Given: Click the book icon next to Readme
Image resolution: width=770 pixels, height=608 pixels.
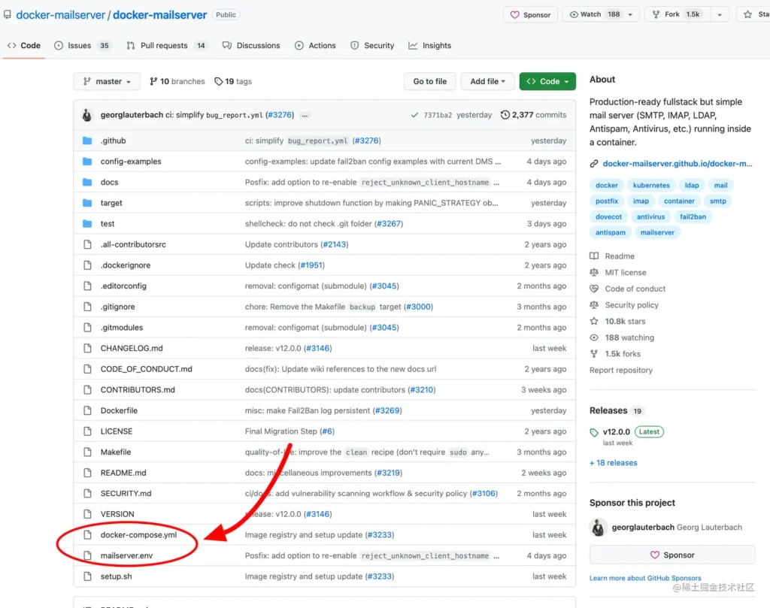Looking at the screenshot, I should pyautogui.click(x=594, y=256).
